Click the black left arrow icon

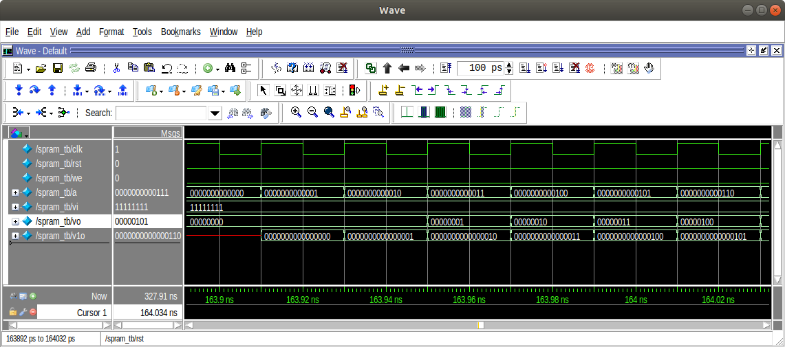pyautogui.click(x=404, y=68)
